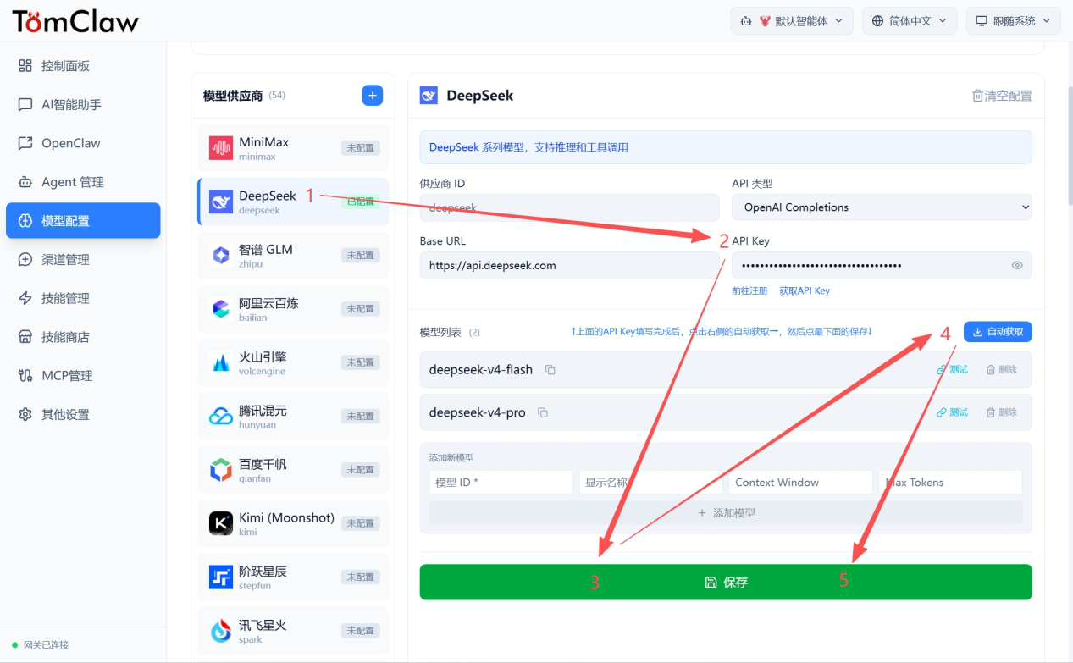Viewport: 1073px width, 663px height.
Task: Click the Kimi (Moonshot) icon
Action: click(221, 523)
